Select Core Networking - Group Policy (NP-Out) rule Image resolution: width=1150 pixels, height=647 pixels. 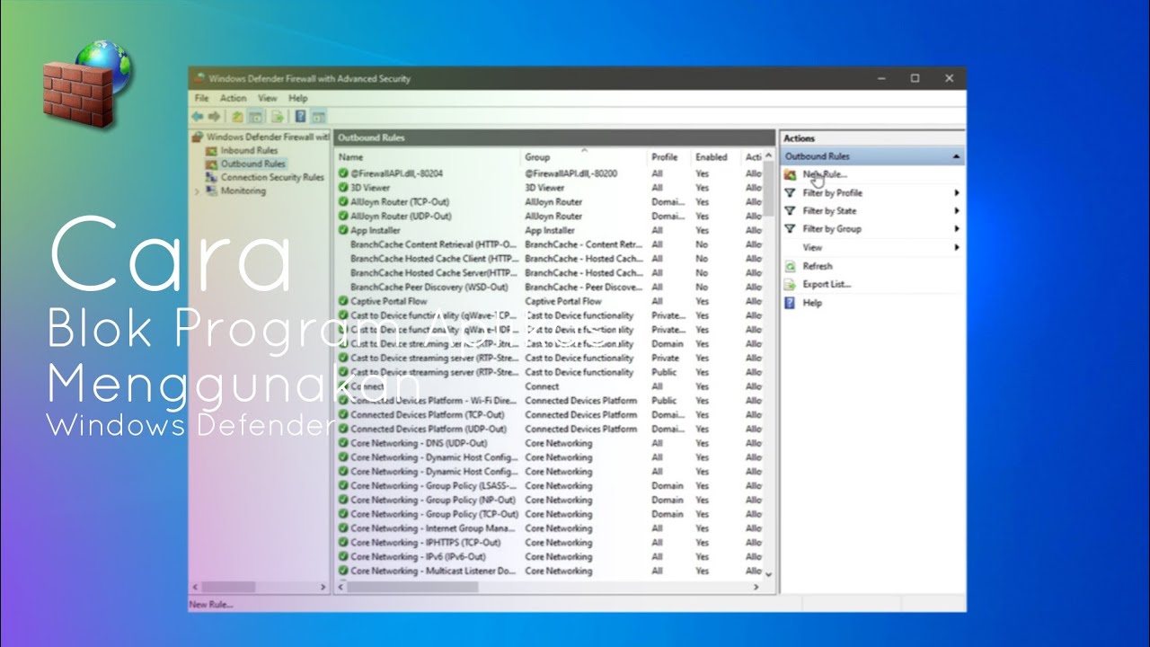pos(433,500)
